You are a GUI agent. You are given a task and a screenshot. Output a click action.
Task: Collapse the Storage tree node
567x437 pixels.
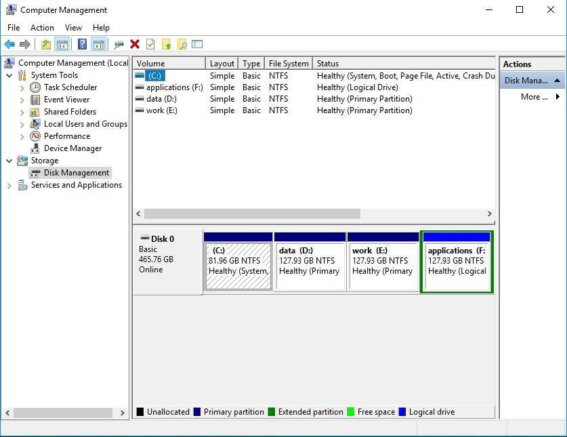pyautogui.click(x=9, y=161)
